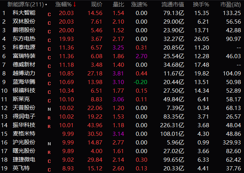Click the N marker beside 天普股份

pyautogui.click(x=49, y=109)
